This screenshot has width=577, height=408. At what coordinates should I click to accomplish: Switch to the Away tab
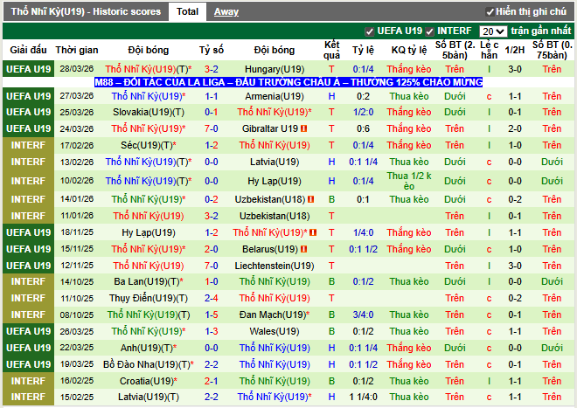pyautogui.click(x=226, y=11)
